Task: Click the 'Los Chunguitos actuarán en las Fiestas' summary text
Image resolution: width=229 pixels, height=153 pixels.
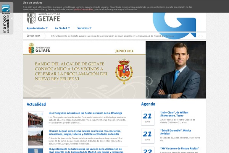Action: tap(87, 120)
